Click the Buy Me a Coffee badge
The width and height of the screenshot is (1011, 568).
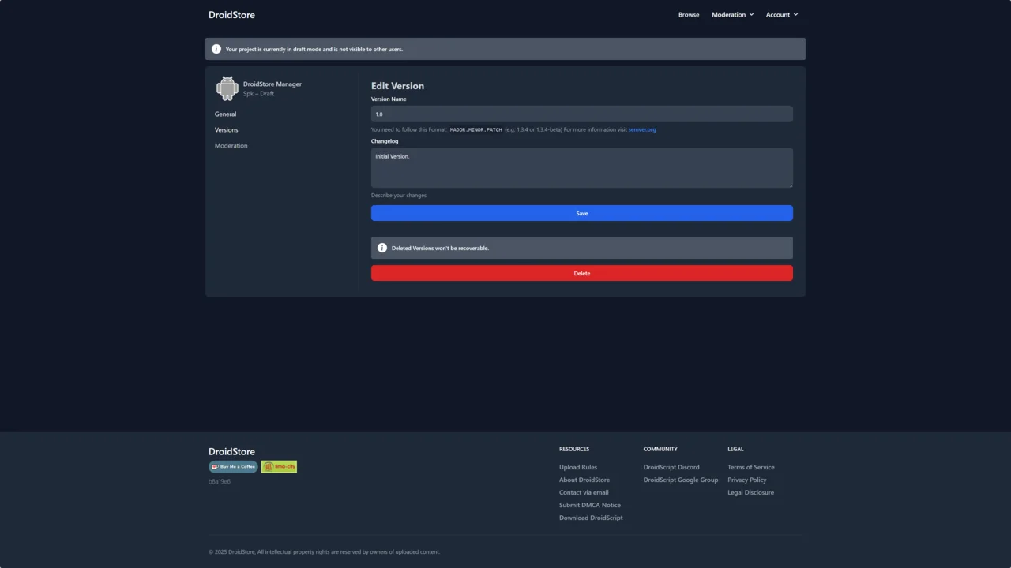(x=233, y=466)
